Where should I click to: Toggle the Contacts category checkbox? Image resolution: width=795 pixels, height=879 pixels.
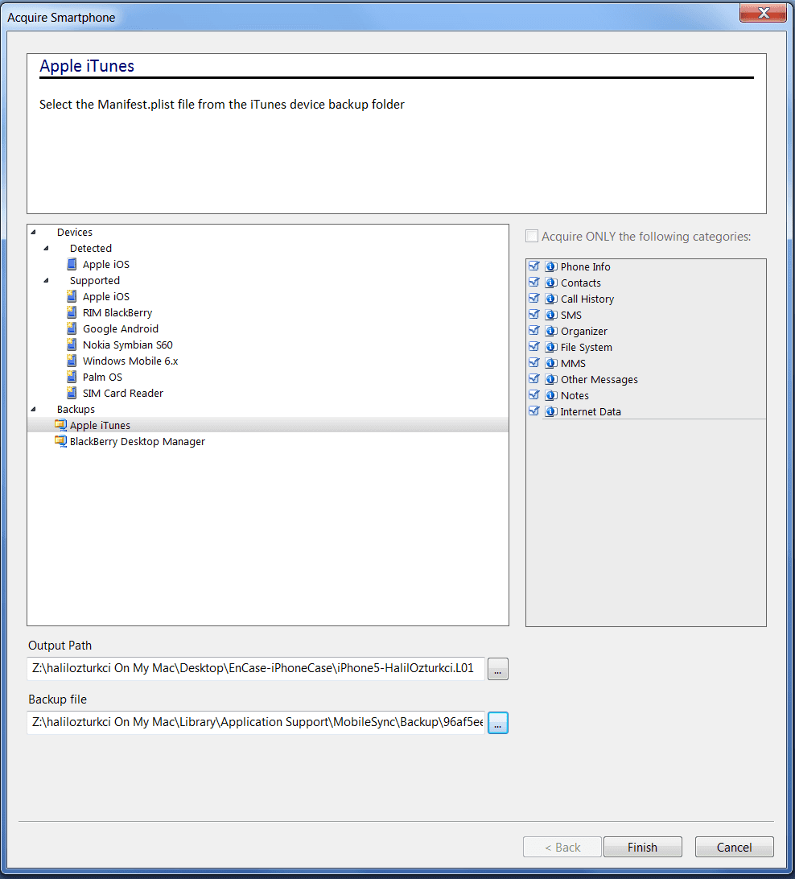(x=533, y=283)
